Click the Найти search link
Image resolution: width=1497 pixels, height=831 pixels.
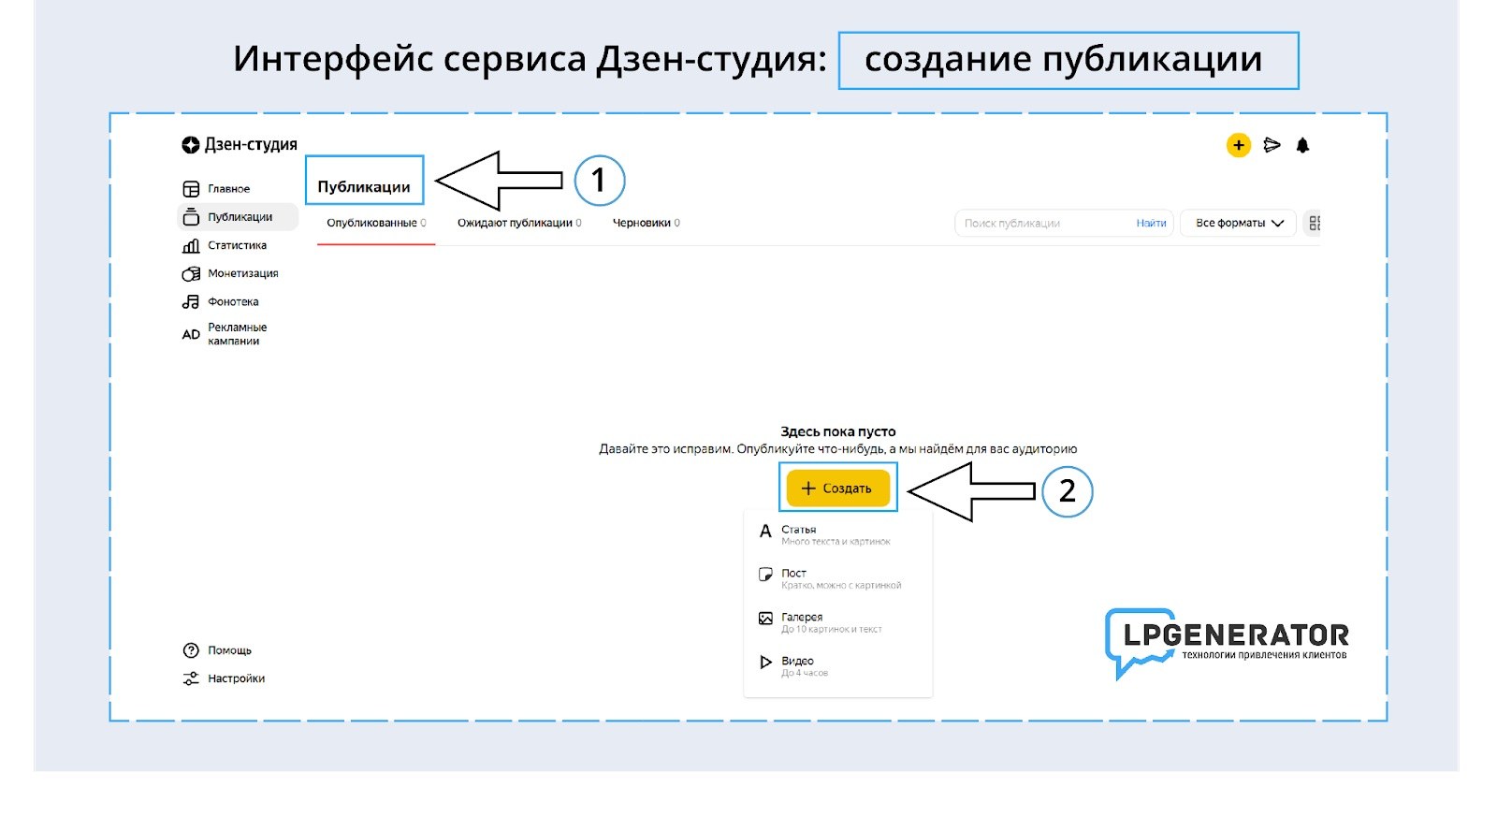point(1151,223)
